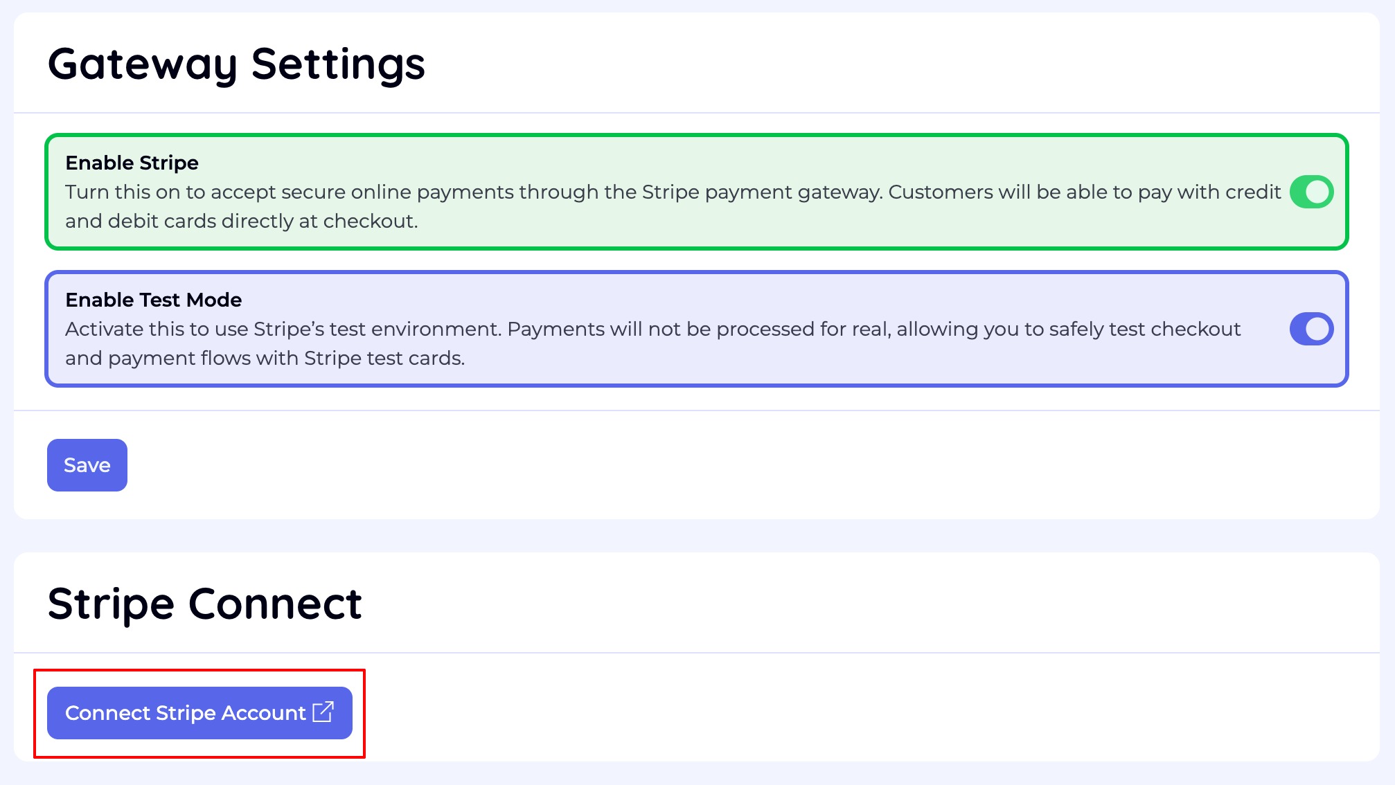Image resolution: width=1395 pixels, height=785 pixels.
Task: Click the white knob of the green Stripe toggle
Action: click(x=1318, y=192)
